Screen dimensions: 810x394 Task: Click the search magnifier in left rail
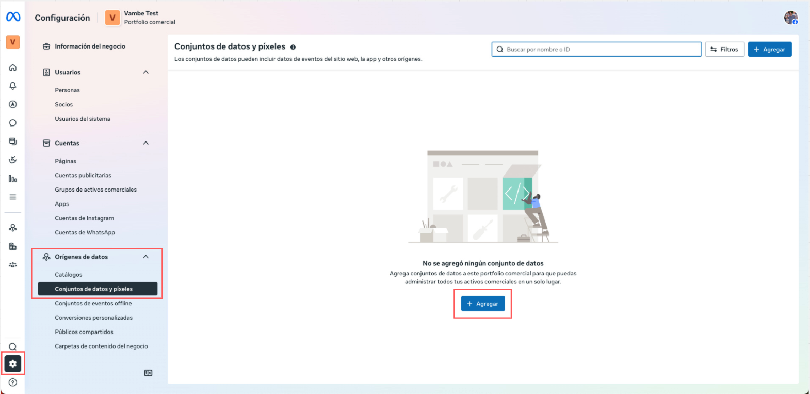point(13,347)
